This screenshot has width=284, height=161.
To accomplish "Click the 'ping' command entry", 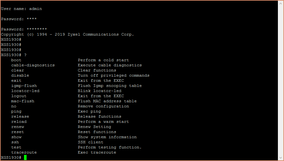I will point(16,111).
